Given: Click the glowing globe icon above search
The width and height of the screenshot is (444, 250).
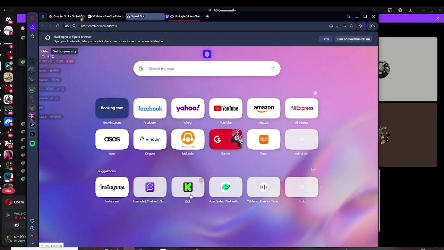Looking at the screenshot, I should tap(207, 54).
